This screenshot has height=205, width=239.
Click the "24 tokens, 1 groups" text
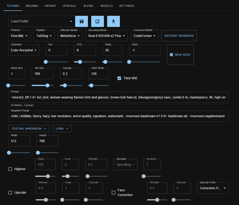22,105
